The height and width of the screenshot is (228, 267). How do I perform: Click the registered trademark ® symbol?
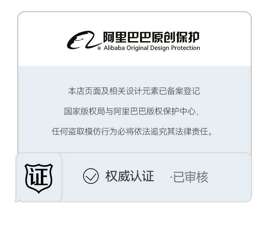(99, 48)
